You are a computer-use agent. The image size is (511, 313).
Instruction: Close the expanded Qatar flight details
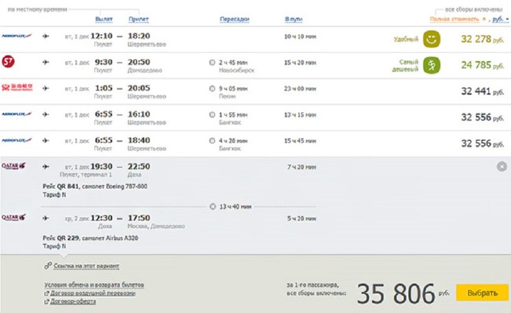[502, 166]
